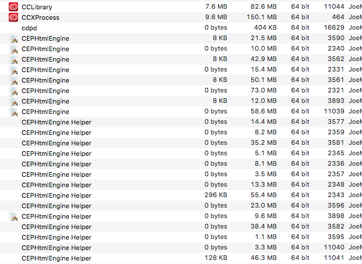This screenshot has width=362, height=264.
Task: Click the 7.6 MB compressed memory value
Action: click(216, 6)
